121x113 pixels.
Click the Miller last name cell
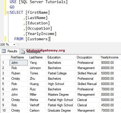click(37, 95)
